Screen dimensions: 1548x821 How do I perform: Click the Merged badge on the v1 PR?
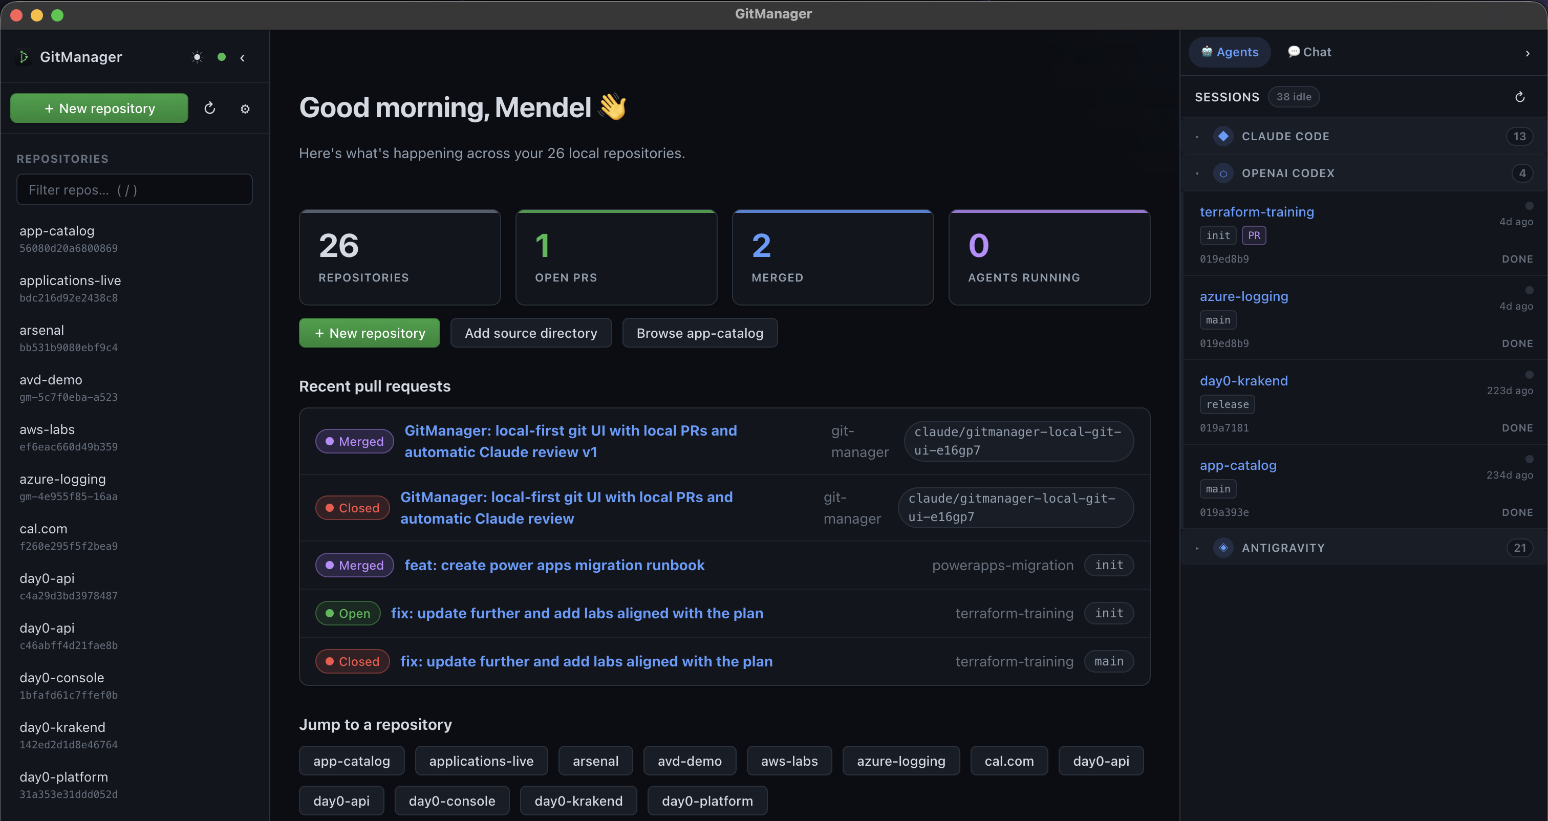[x=355, y=441]
